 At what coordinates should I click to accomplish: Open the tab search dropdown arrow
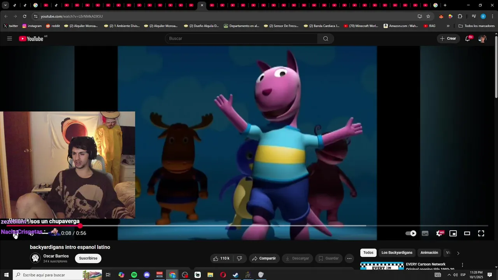click(x=5, y=5)
